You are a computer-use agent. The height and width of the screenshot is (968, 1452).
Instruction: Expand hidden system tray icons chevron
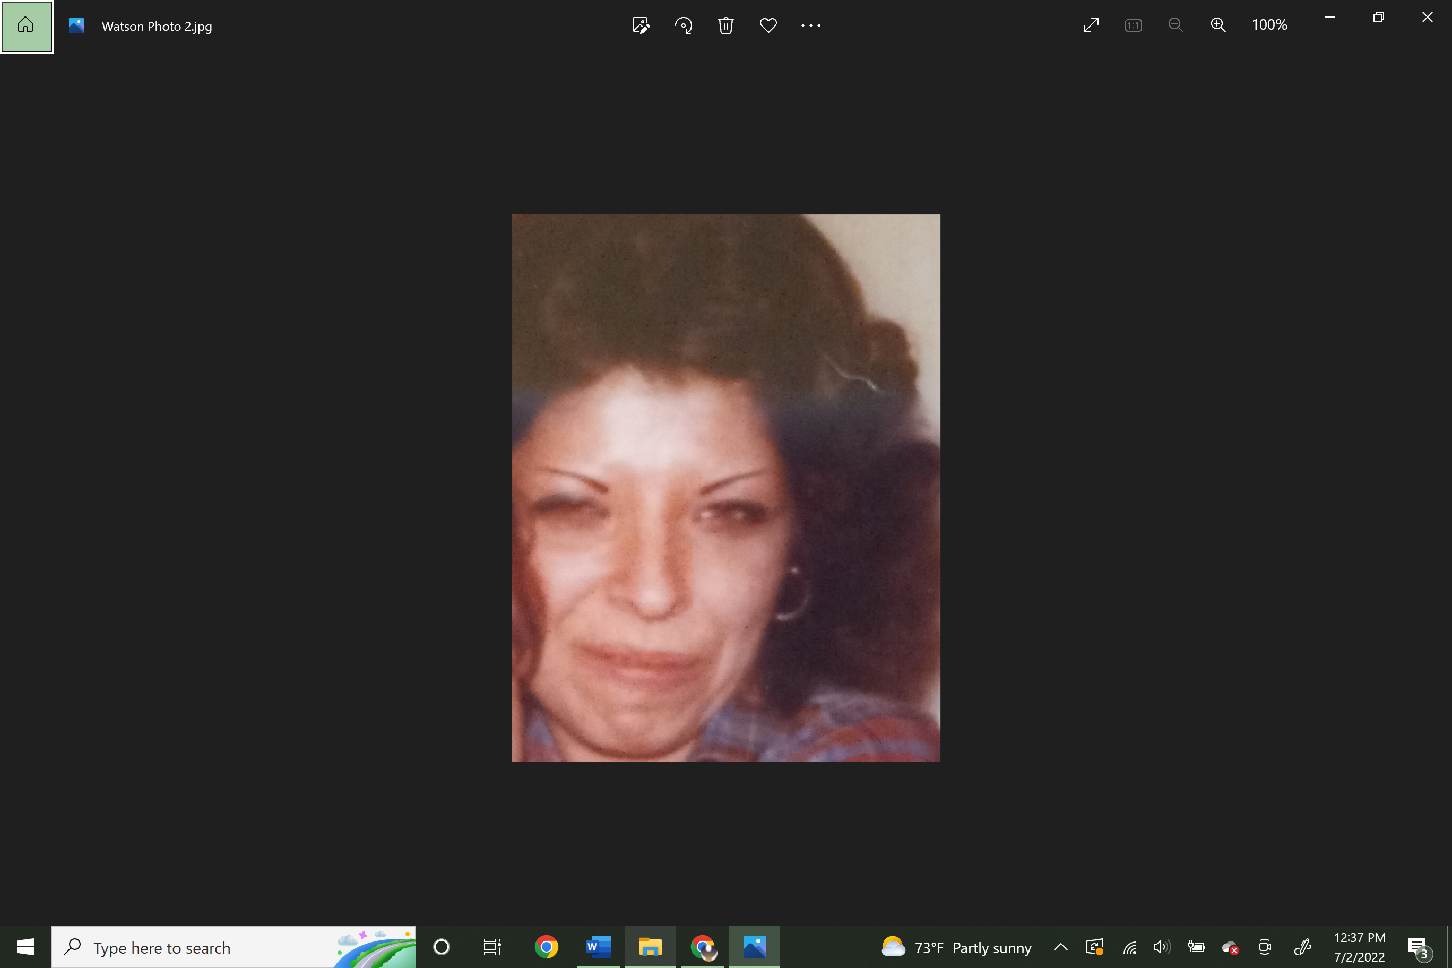coord(1060,947)
